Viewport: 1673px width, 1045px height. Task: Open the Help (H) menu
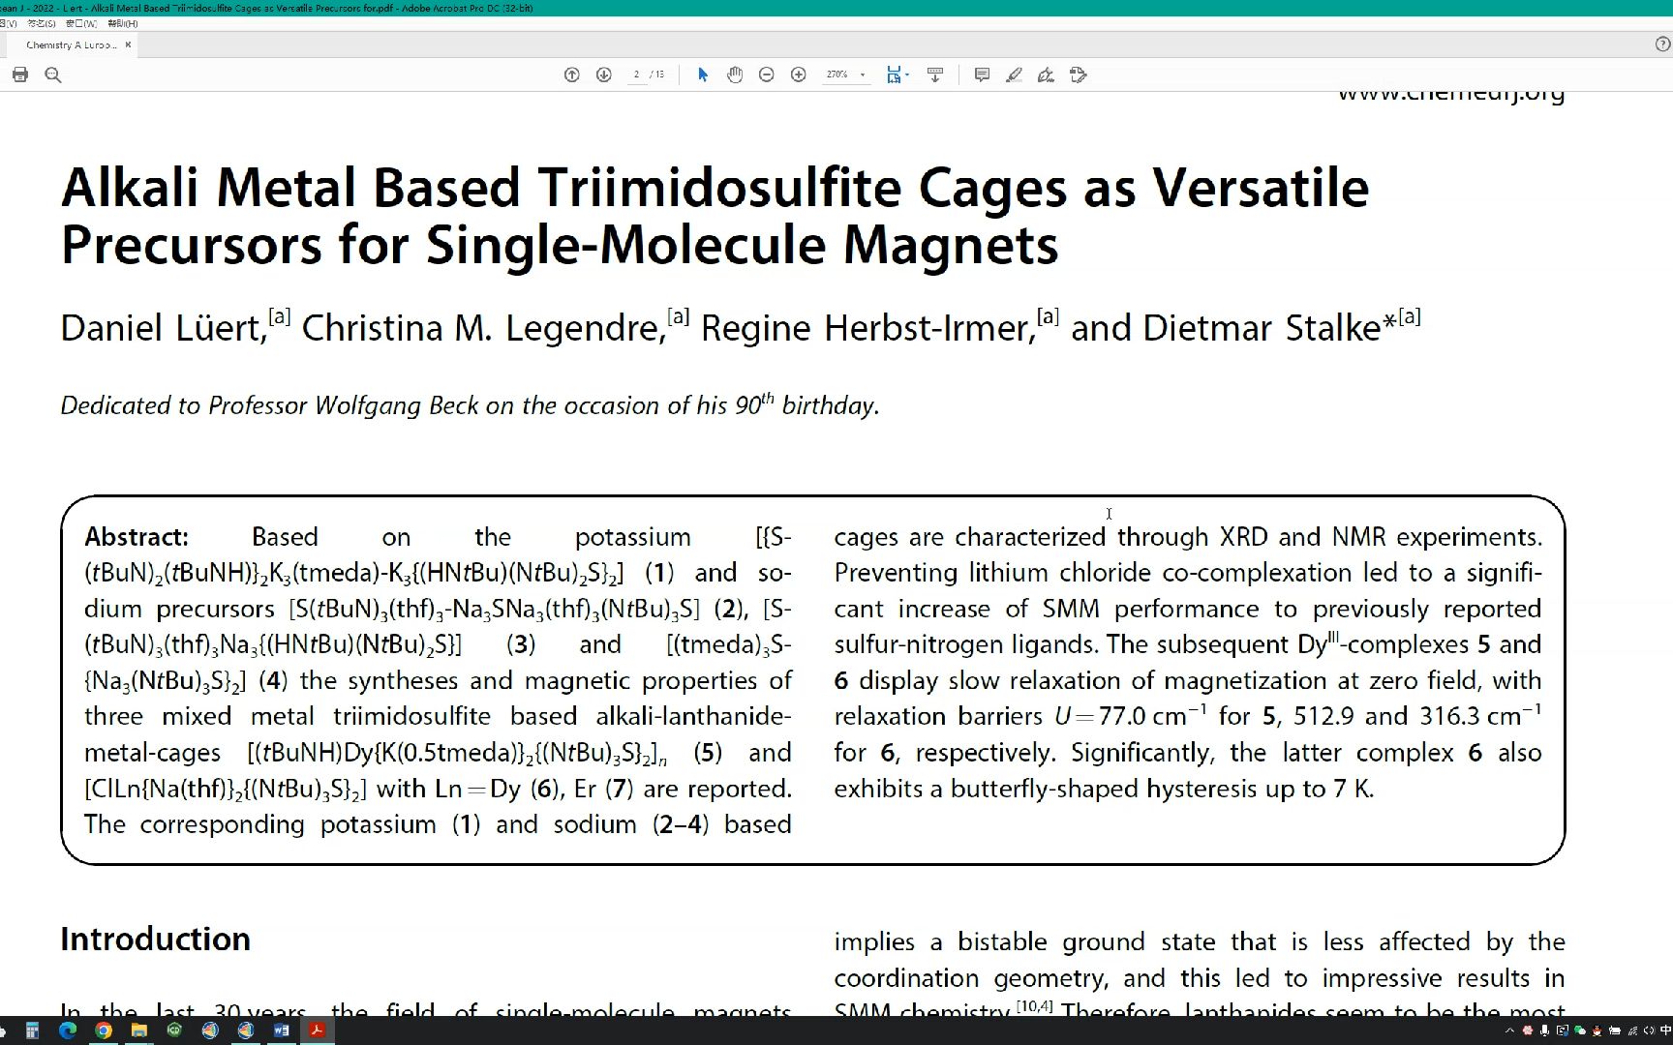pyautogui.click(x=123, y=23)
